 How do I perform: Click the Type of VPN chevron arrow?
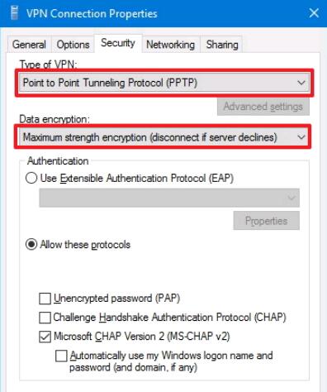click(x=301, y=83)
